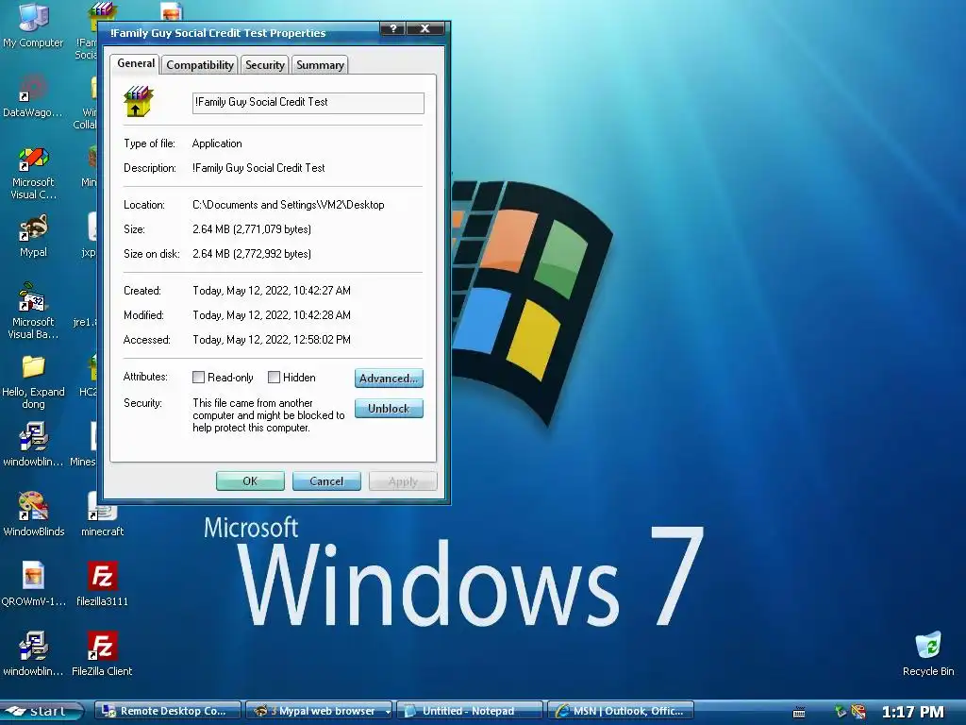Switch to the Compatibility tab
This screenshot has width=966, height=725.
200,65
